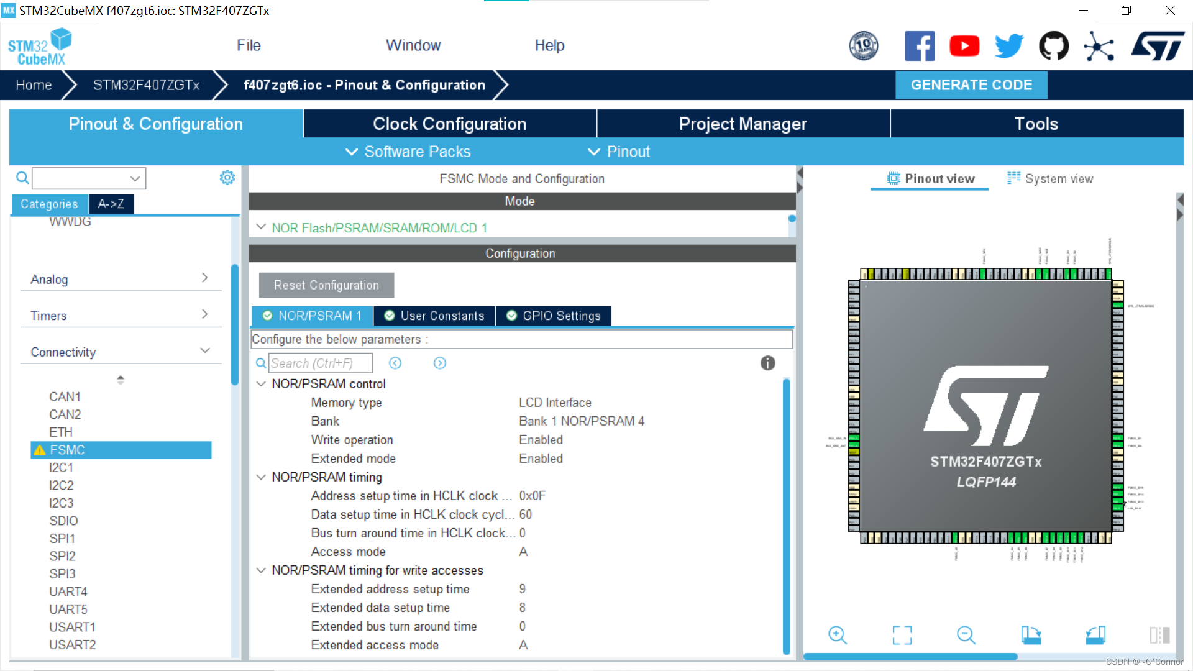Click the GENERATE CODE button
The width and height of the screenshot is (1193, 671).
click(971, 85)
